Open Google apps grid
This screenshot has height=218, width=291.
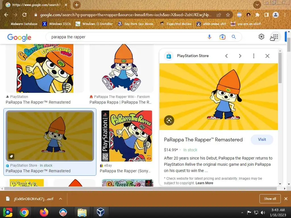point(276,37)
